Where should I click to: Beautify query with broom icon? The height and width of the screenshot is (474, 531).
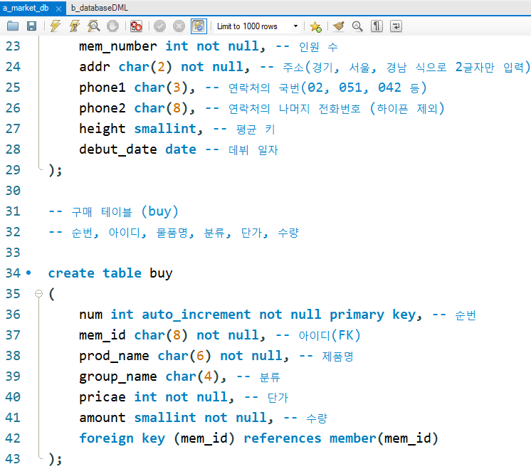pyautogui.click(x=338, y=26)
